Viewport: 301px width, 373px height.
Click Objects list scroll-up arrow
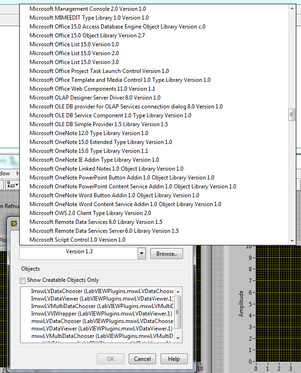pyautogui.click(x=178, y=291)
